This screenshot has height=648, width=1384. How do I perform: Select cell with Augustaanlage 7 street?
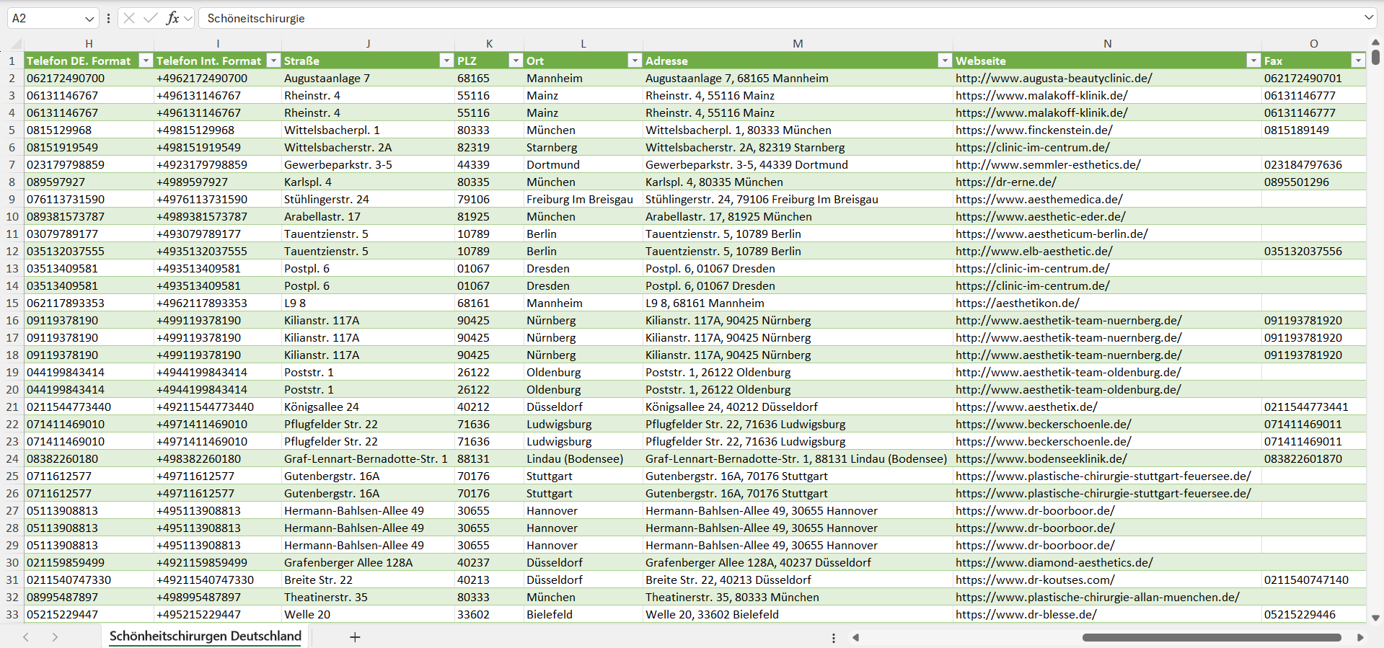click(368, 78)
